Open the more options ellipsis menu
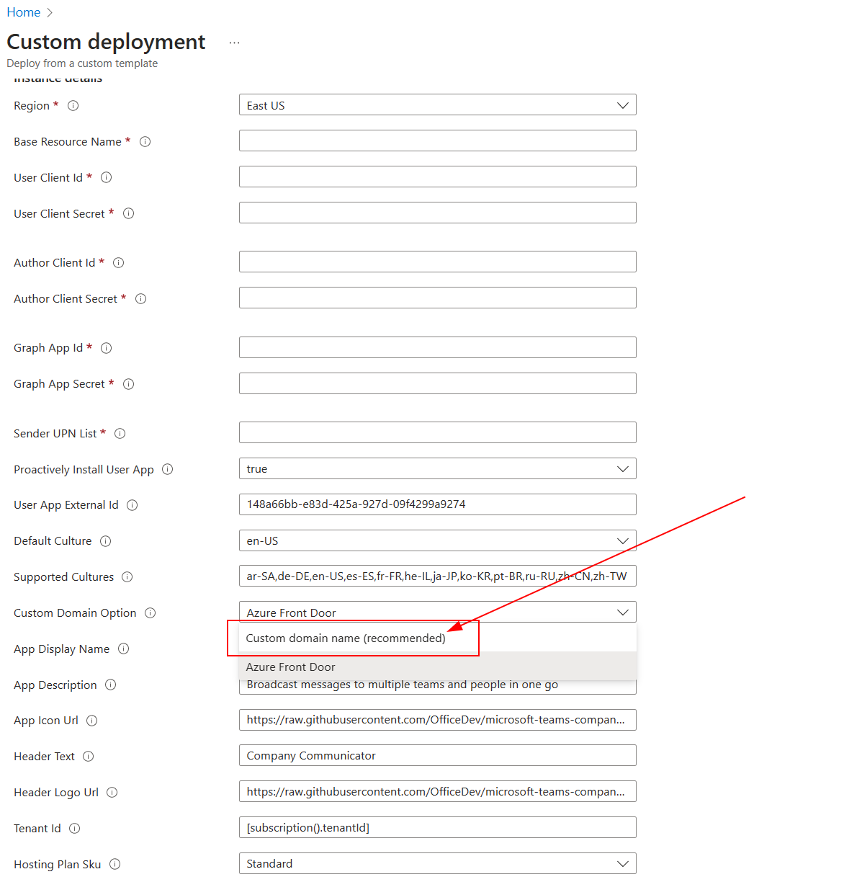862x882 pixels. (x=234, y=42)
